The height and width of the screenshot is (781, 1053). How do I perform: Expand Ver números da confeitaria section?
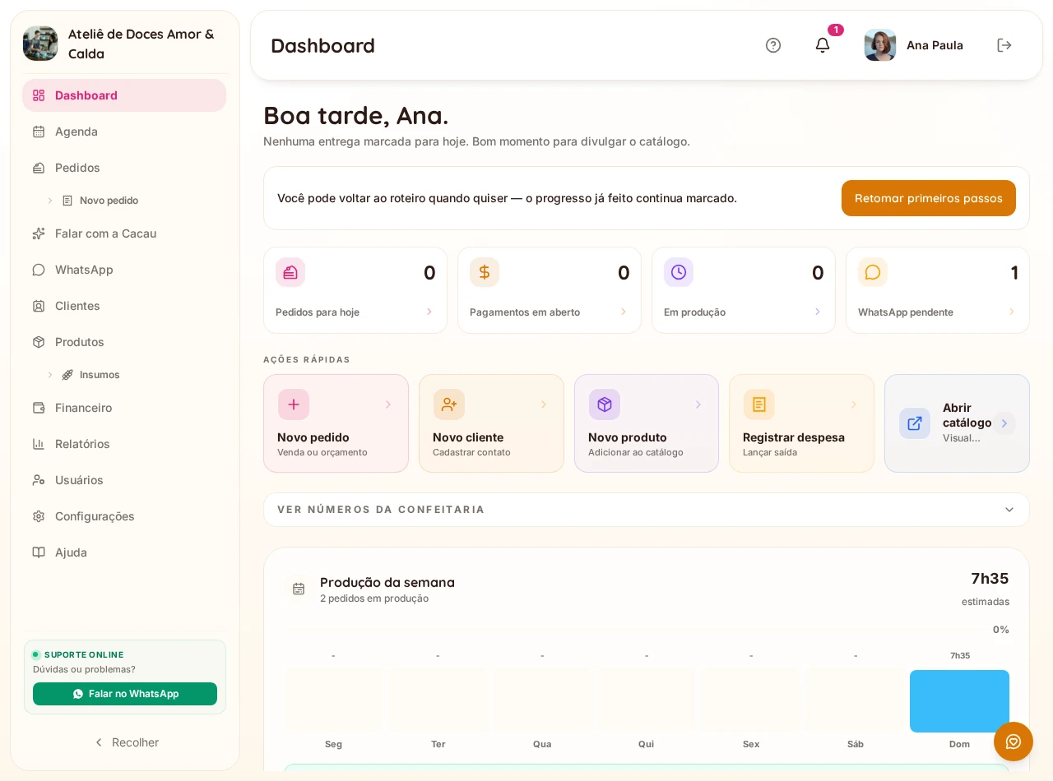click(x=647, y=510)
